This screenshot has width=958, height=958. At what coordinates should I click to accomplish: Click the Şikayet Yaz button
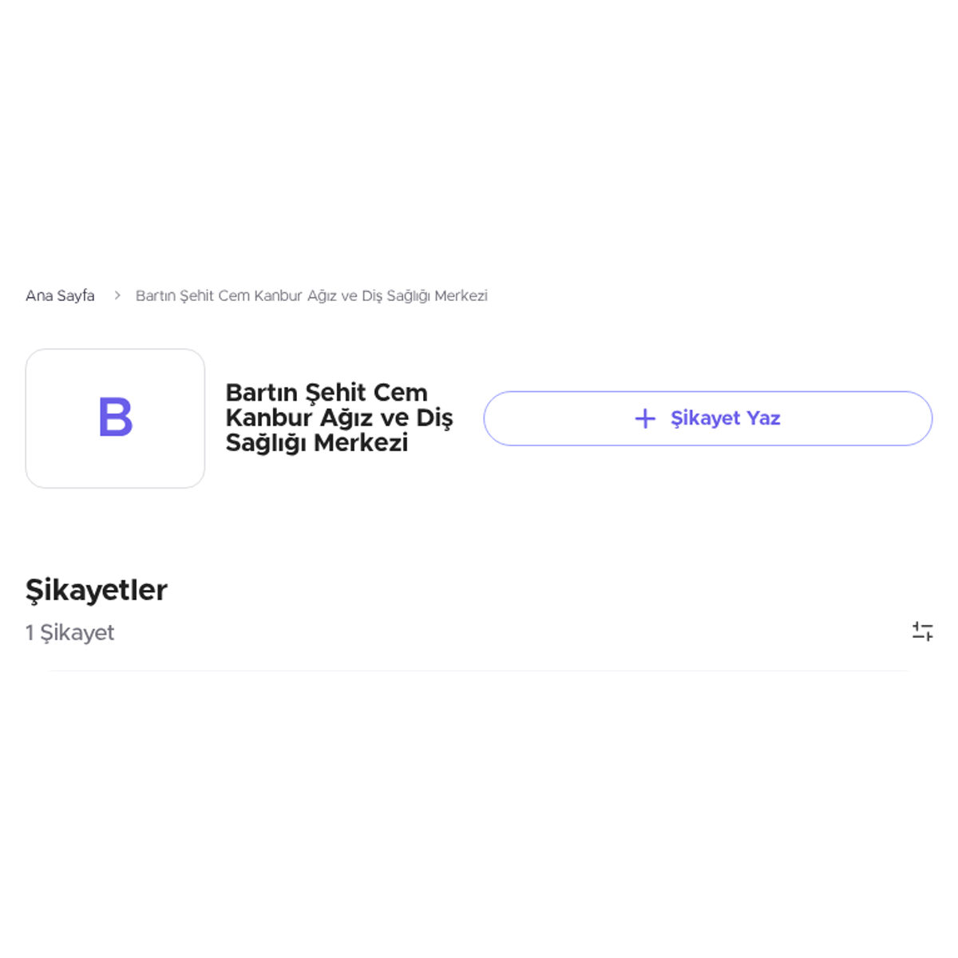coord(708,418)
